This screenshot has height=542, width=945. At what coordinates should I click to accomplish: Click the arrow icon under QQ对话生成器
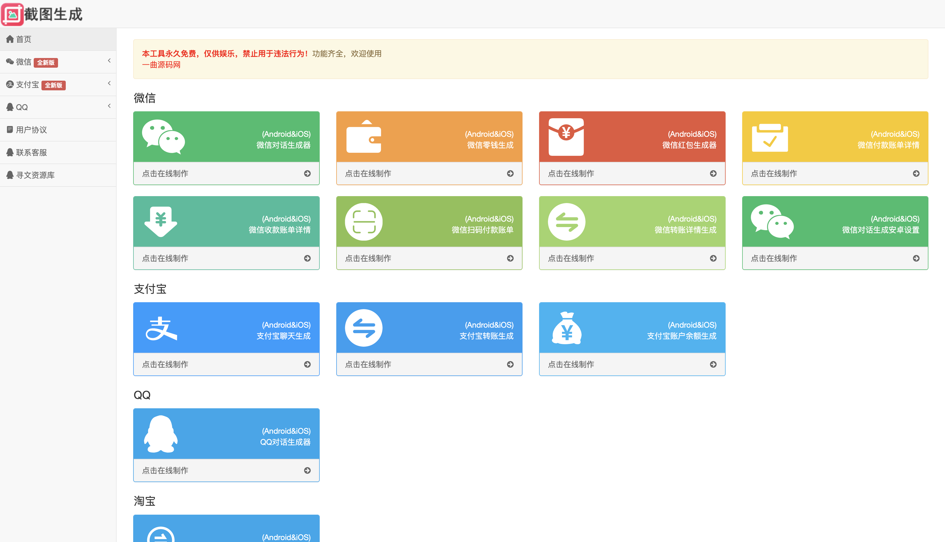pos(307,470)
